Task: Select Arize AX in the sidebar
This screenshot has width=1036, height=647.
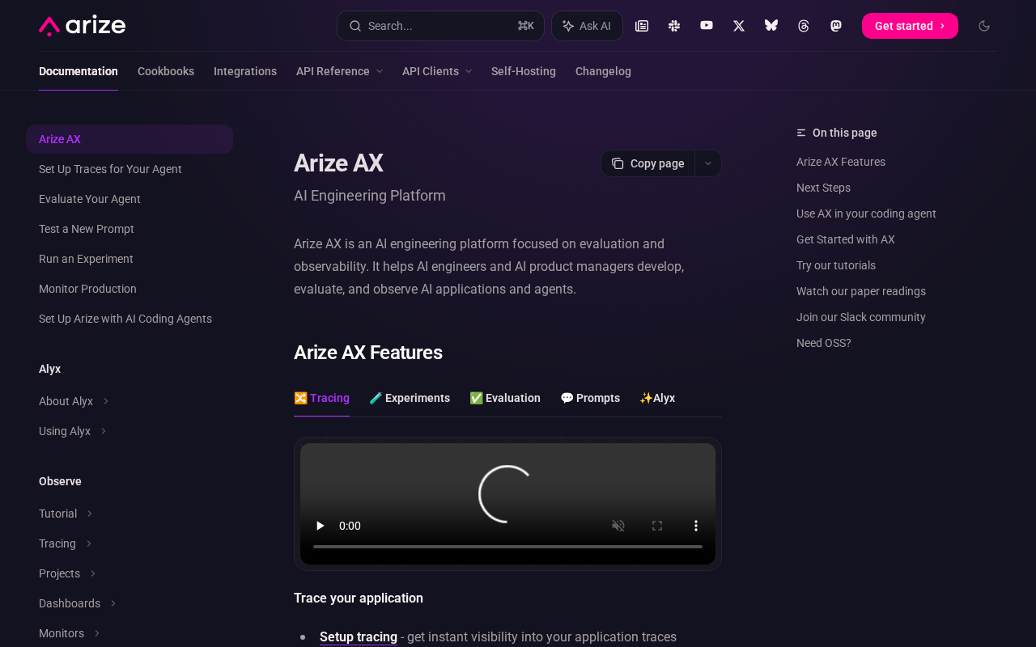Action: [129, 139]
